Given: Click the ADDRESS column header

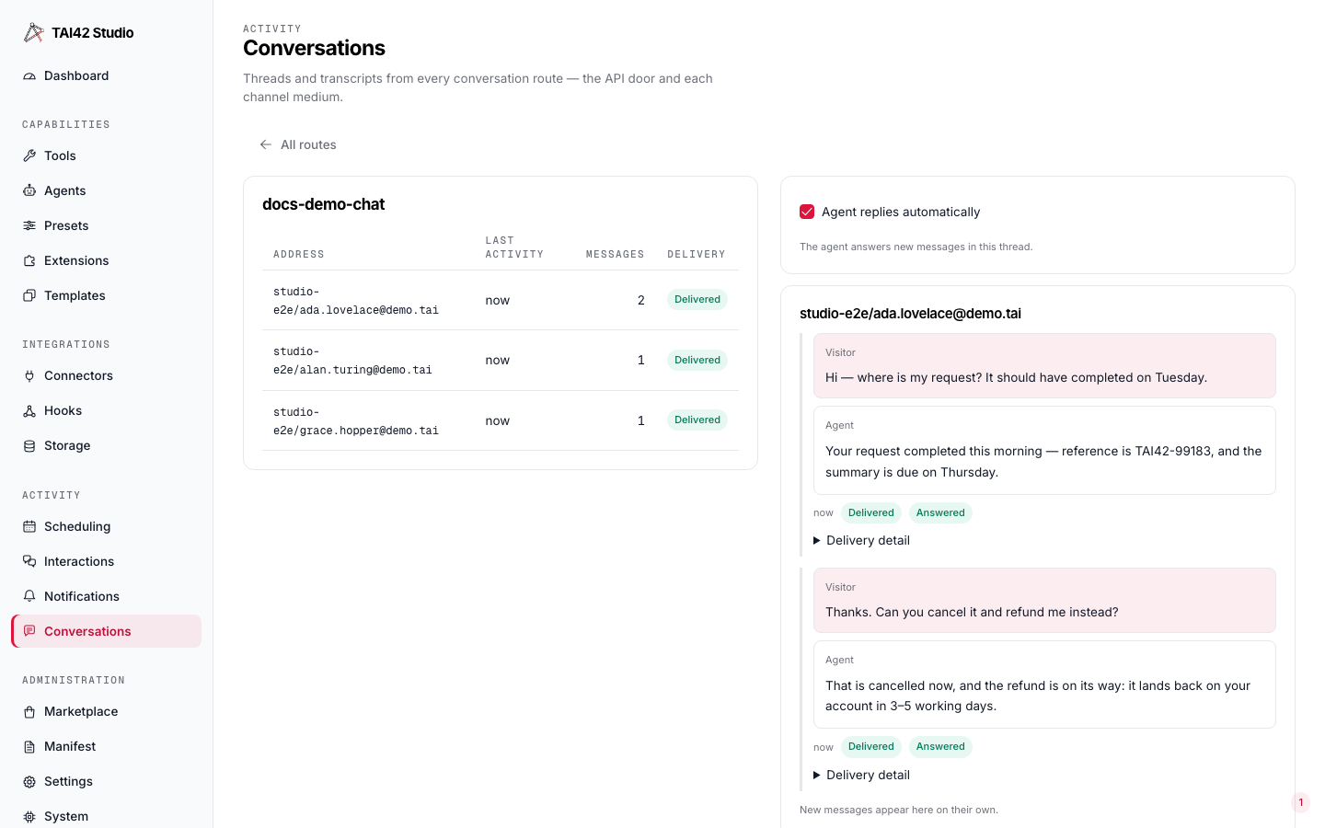Looking at the screenshot, I should [x=299, y=255].
